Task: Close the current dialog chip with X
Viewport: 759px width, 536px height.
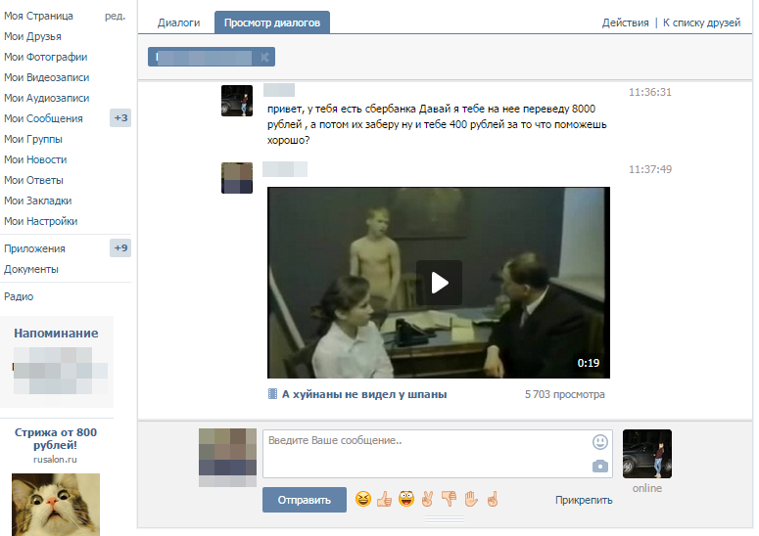Action: tap(264, 58)
